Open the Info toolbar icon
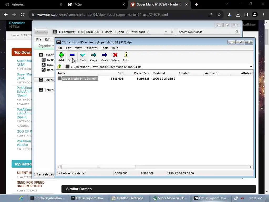The image size is (269, 202). point(126,57)
